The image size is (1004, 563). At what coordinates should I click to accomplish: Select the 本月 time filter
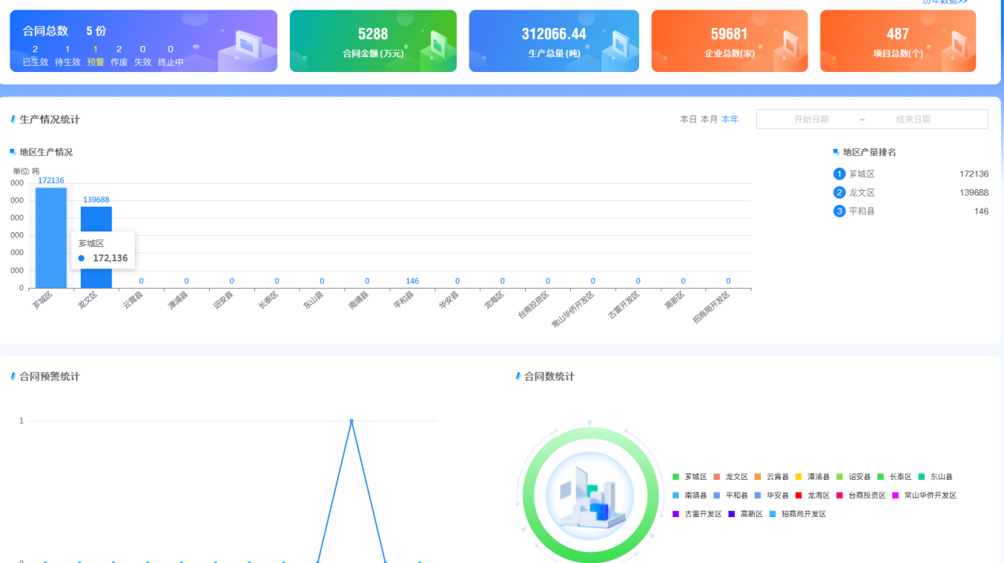pos(709,120)
